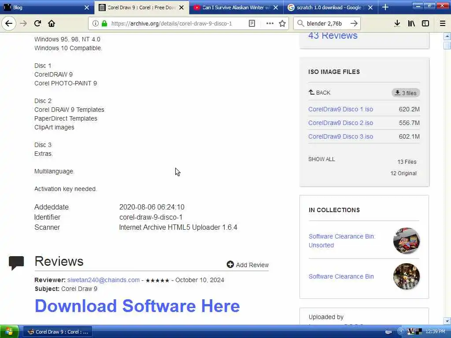Download all with the 3 files button

[406, 93]
